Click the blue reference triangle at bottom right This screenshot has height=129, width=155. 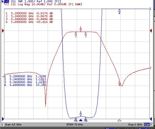coord(151,119)
